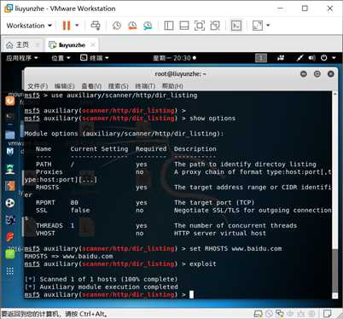Send Ctrl+Alt+Del to the virtual machine
This screenshot has width=343, height=319.
96,26
